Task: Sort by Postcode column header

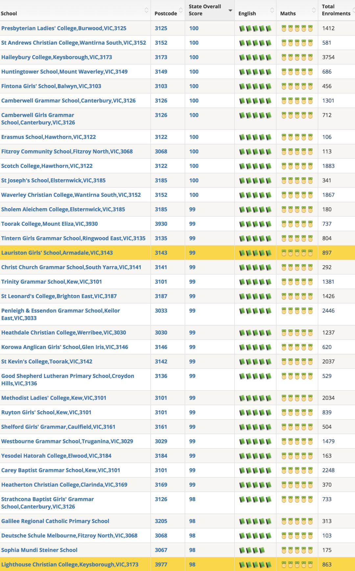Action: [x=168, y=10]
